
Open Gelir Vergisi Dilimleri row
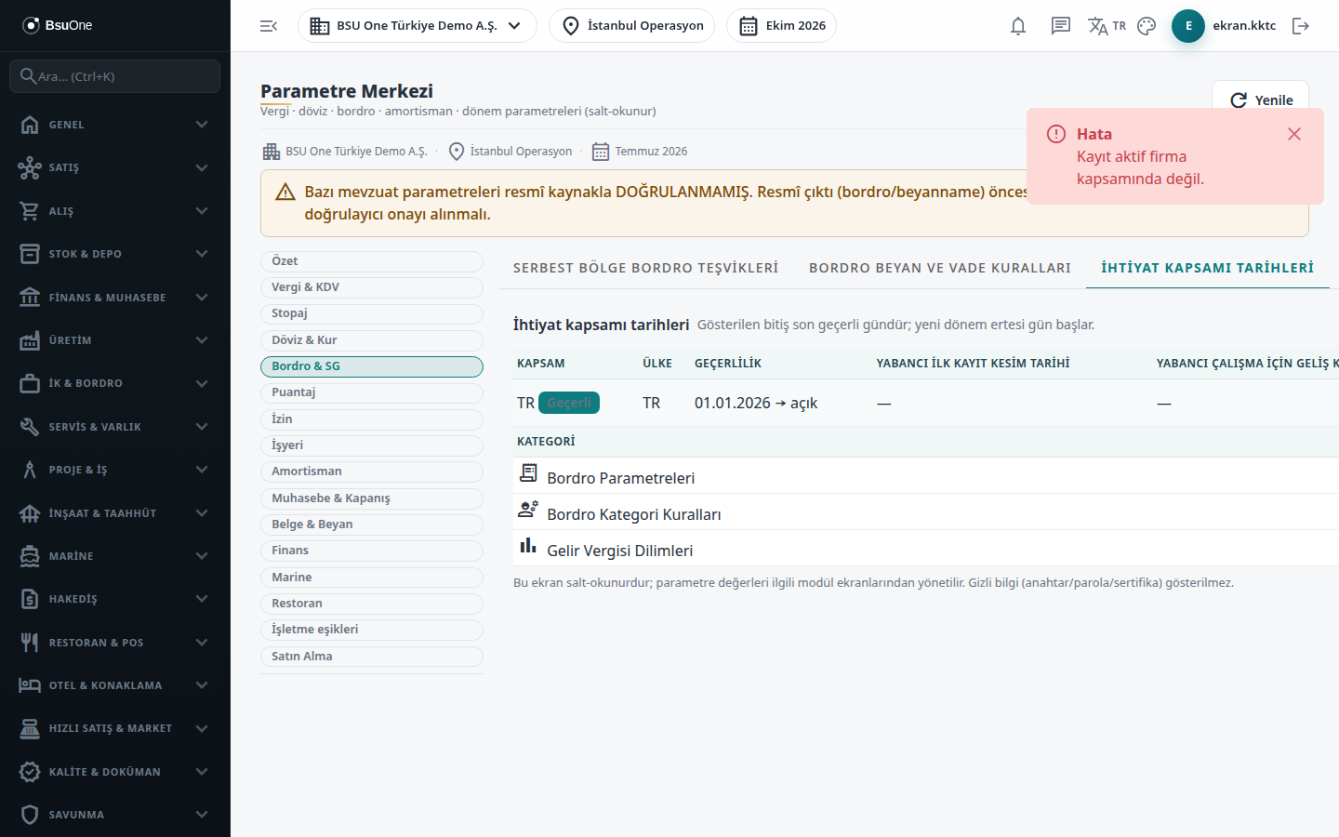926,549
